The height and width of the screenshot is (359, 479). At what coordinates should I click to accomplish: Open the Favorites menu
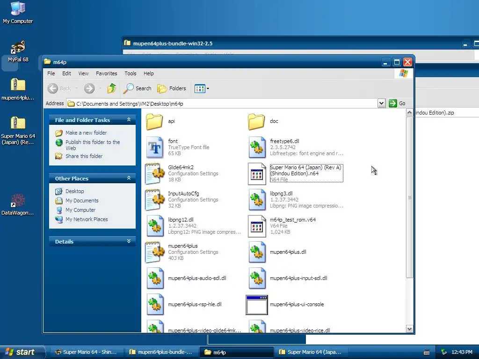(x=106, y=73)
